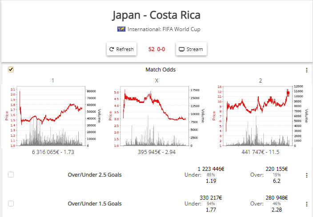
Task: Click the Refresh button
Action: (x=121, y=49)
